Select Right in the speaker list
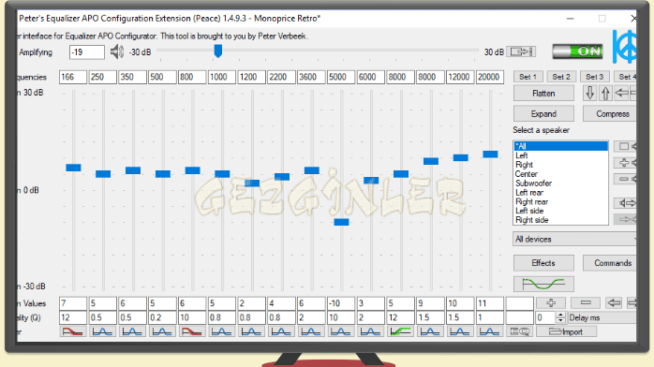The height and width of the screenshot is (367, 654). pyautogui.click(x=560, y=165)
